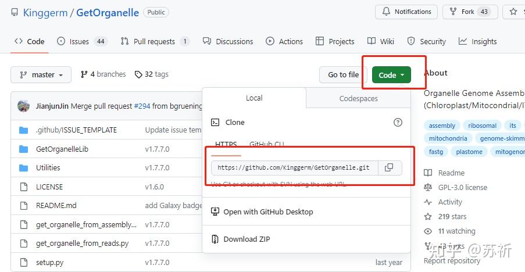Select Download ZIP option
Viewport: 525px width, 272px height.
click(x=247, y=239)
